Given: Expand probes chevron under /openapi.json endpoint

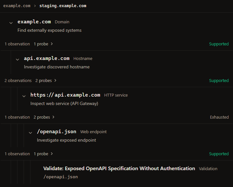Looking at the screenshot, I should click(52, 154).
